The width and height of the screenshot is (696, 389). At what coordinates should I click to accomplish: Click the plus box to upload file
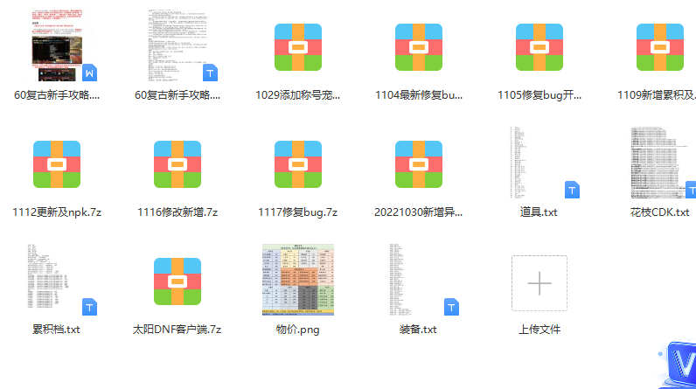click(x=539, y=283)
